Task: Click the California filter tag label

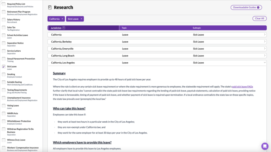Action: [x=54, y=19]
